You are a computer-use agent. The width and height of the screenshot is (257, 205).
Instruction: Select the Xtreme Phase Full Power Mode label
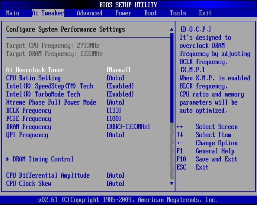(x=51, y=102)
